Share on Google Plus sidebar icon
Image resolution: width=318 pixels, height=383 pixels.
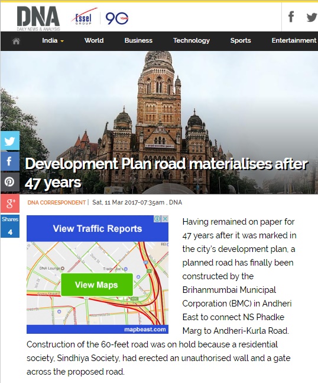9,203
